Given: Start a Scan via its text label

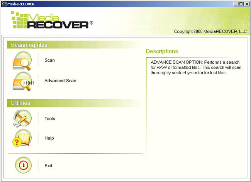Looking at the screenshot, I should [x=50, y=60].
